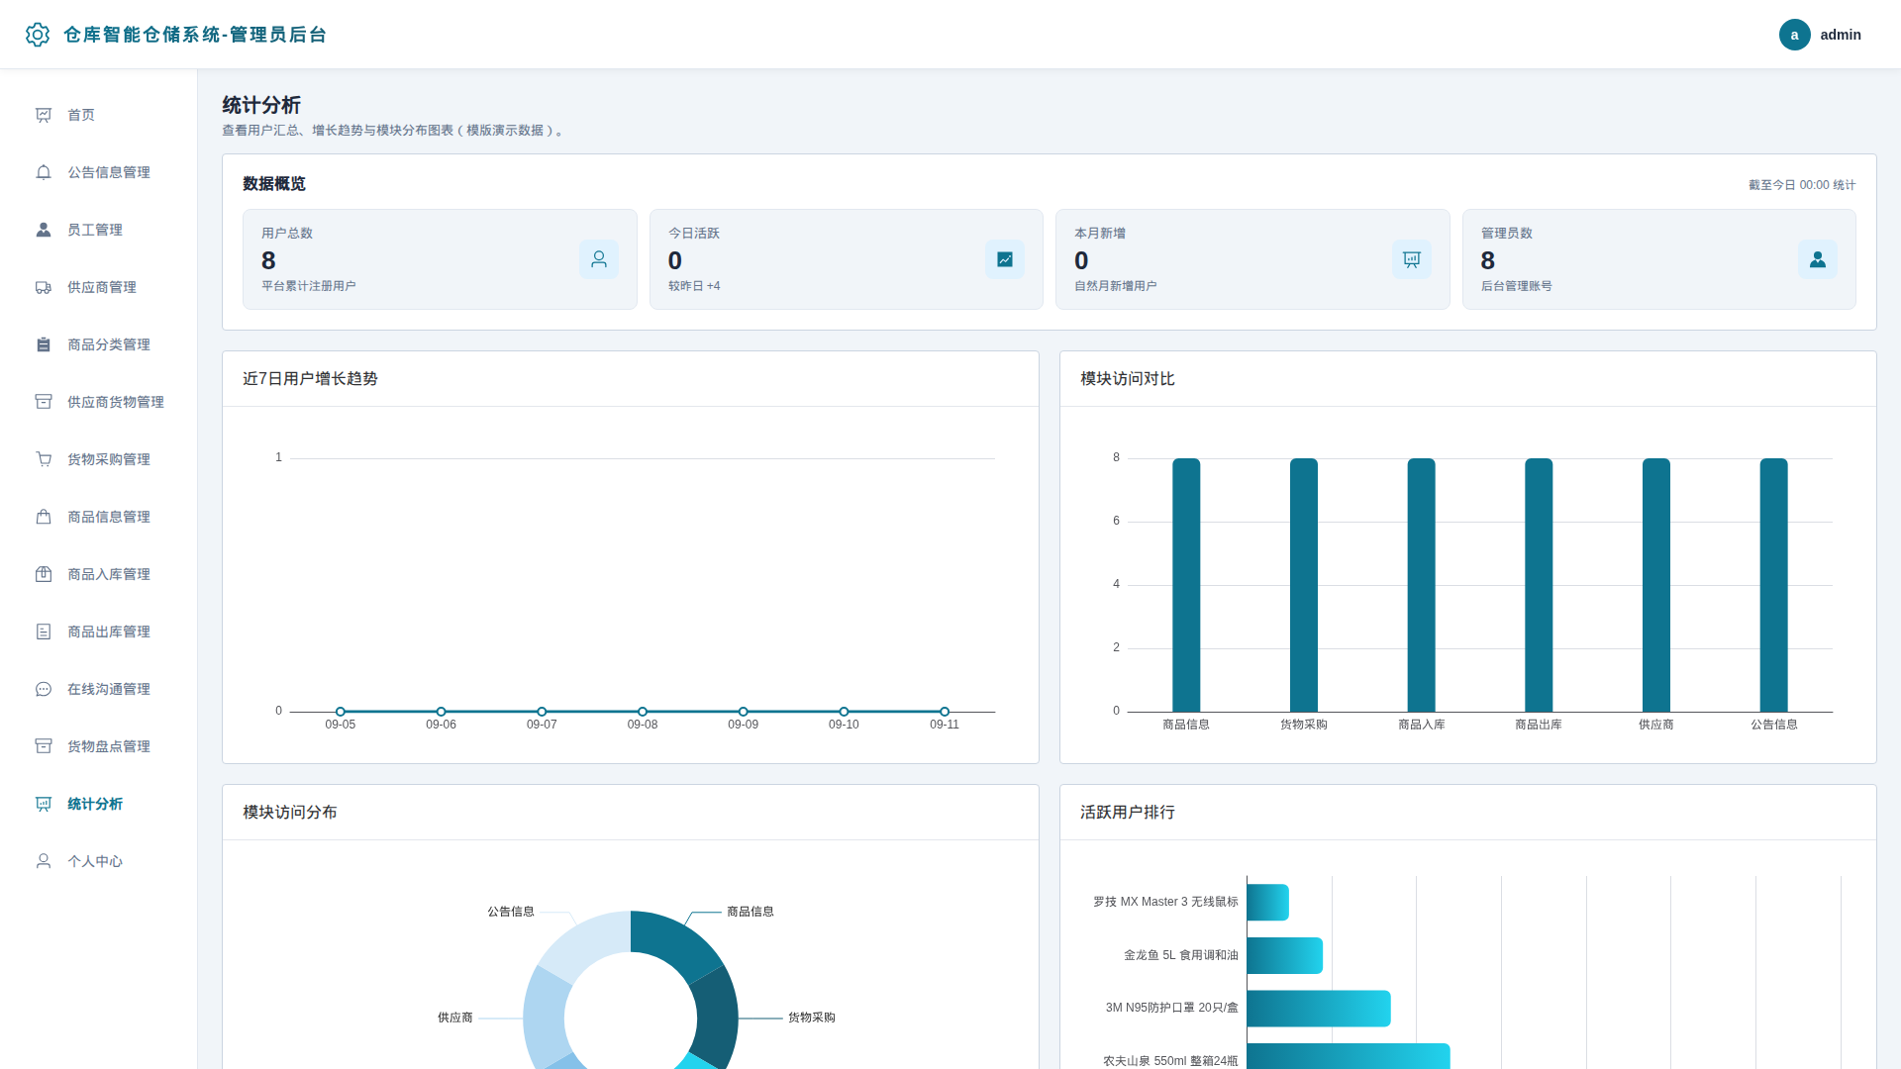The height and width of the screenshot is (1069, 1901).
Task: Click the 商品入库 bar in the bar chart
Action: (1421, 585)
